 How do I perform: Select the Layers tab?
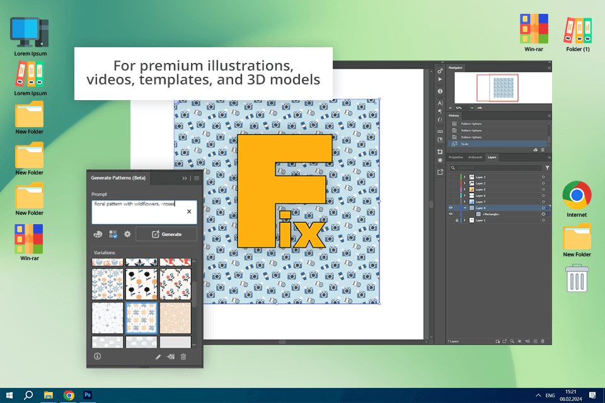[x=492, y=157]
